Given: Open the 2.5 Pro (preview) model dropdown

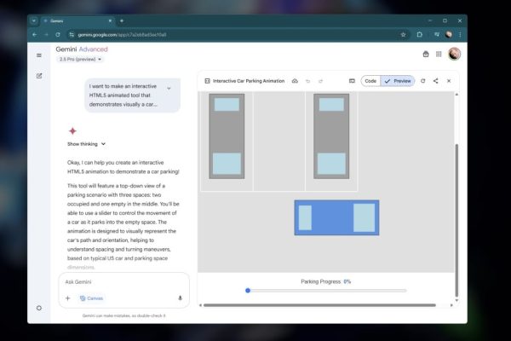Looking at the screenshot, I should click(80, 60).
